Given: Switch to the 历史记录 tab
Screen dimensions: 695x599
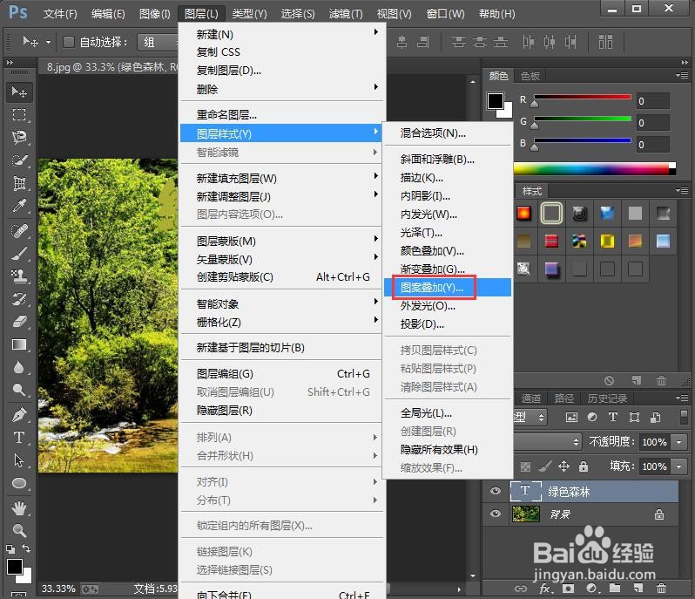Looking at the screenshot, I should (x=607, y=398).
